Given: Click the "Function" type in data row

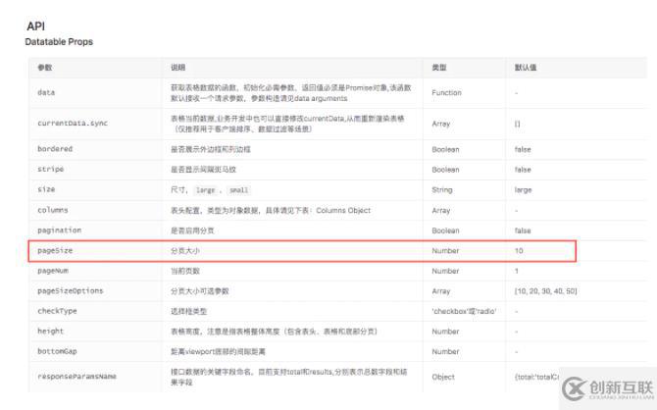Looking at the screenshot, I should (446, 92).
